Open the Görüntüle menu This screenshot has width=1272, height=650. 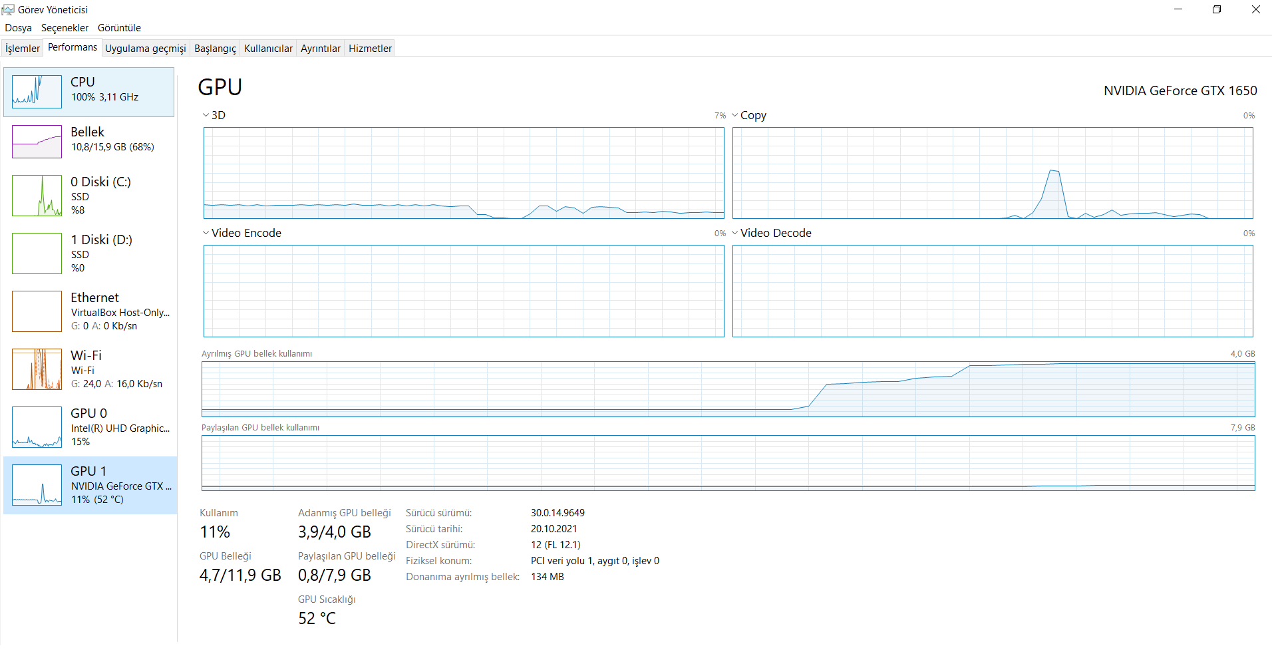[119, 28]
